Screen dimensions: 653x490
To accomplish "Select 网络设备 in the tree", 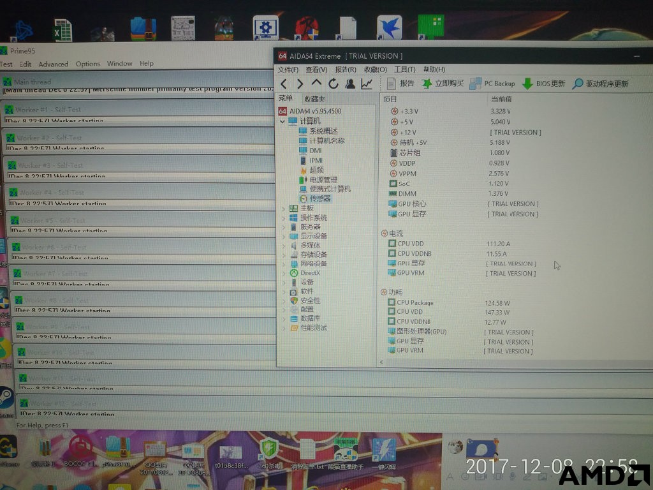I will click(309, 264).
